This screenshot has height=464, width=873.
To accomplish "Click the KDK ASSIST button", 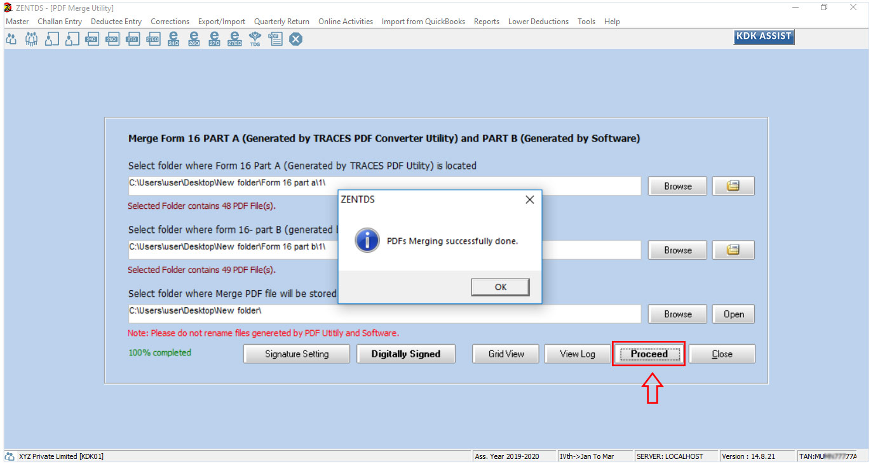I will 764,36.
